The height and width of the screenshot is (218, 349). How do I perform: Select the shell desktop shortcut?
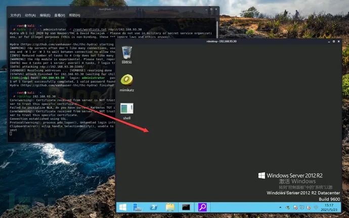point(127,111)
